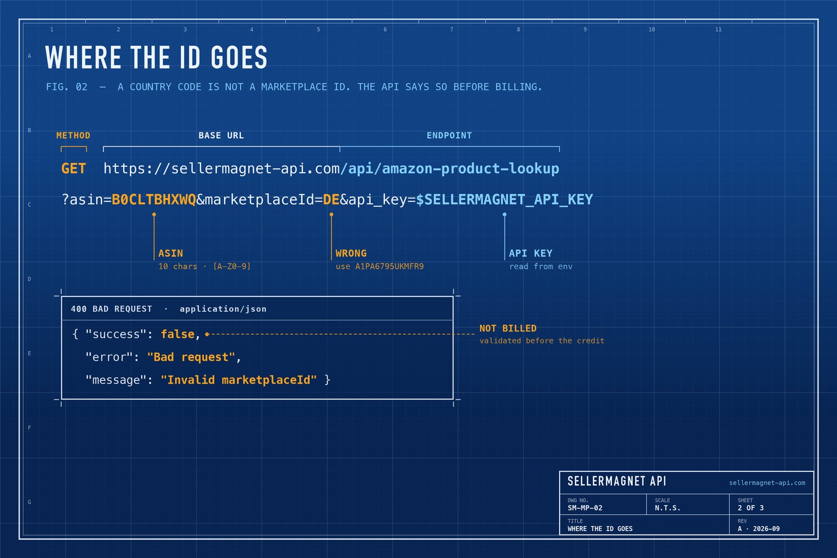
Task: Click the scale value N.T.S.
Action: (x=668, y=508)
